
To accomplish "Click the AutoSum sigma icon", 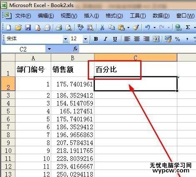I will pos(188,27).
